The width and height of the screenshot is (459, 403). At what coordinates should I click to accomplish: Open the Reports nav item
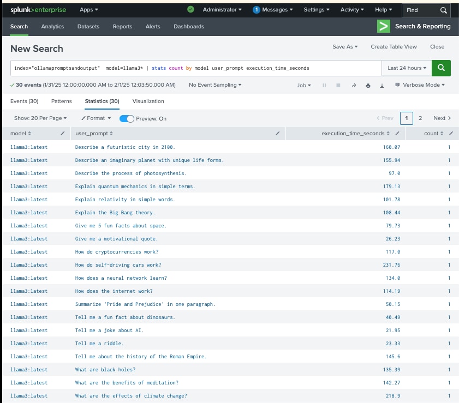pyautogui.click(x=122, y=26)
